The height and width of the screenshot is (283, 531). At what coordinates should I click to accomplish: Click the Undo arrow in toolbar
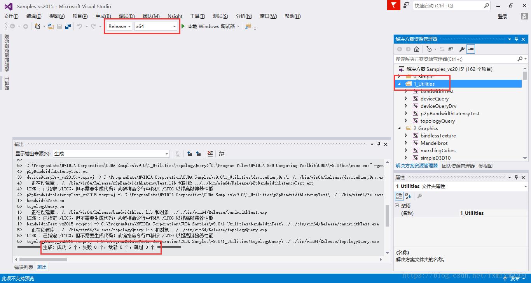click(x=79, y=26)
